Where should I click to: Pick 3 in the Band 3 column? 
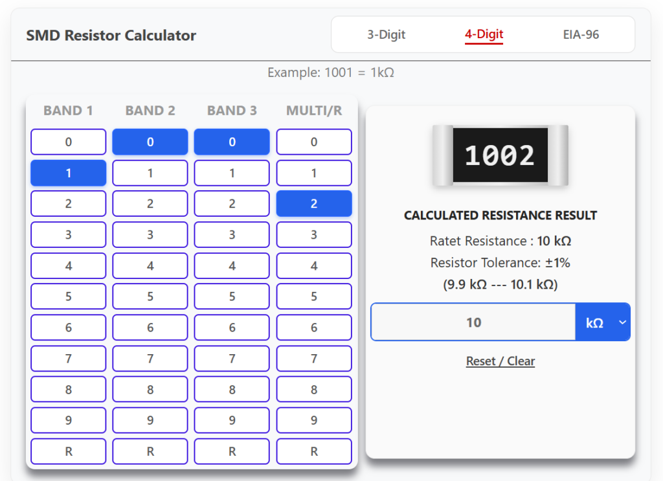(232, 234)
